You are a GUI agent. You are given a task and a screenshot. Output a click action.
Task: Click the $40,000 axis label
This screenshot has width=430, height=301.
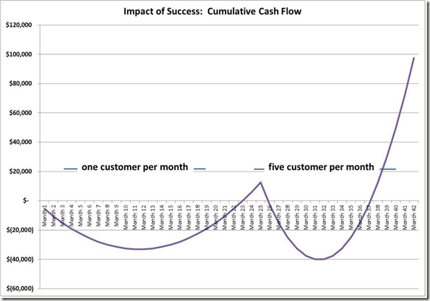point(20,143)
